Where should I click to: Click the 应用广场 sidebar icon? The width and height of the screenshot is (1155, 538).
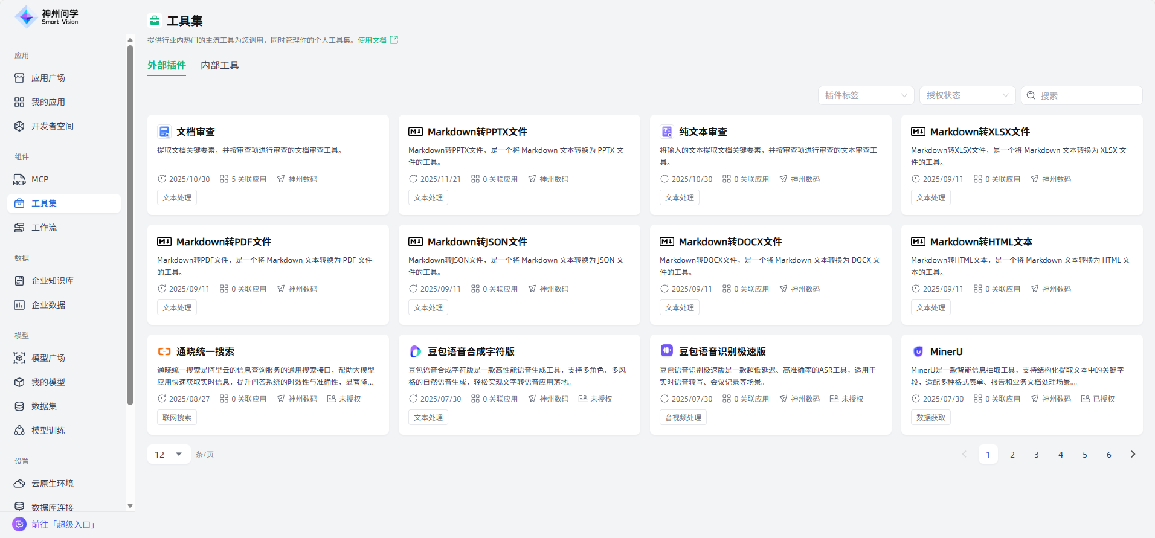pyautogui.click(x=19, y=78)
